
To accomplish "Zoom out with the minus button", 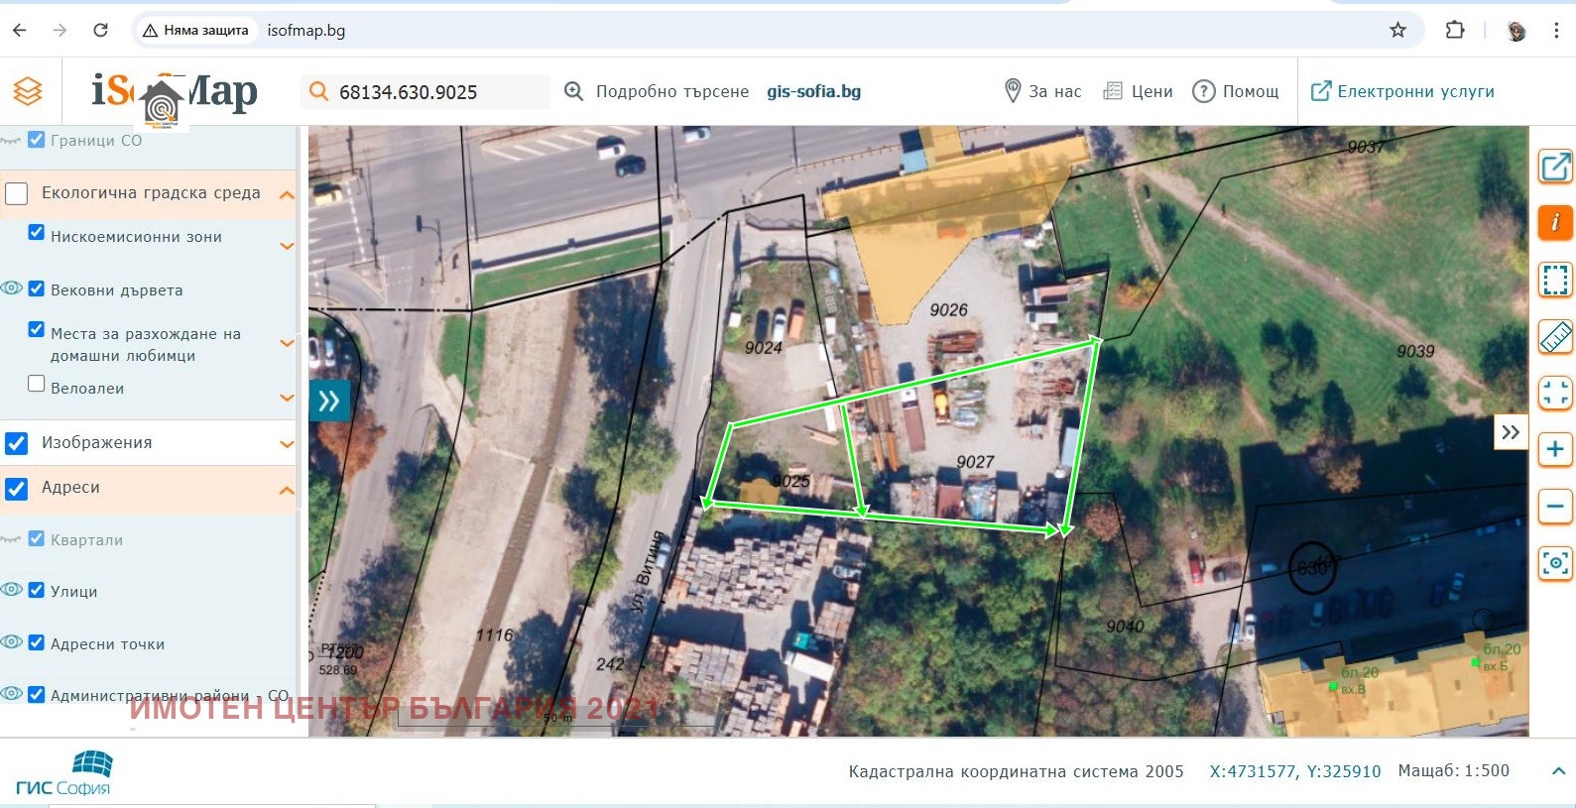I will pos(1554,507).
